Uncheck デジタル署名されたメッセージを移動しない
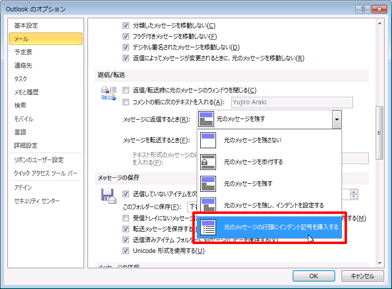The image size is (392, 289). coord(126,47)
